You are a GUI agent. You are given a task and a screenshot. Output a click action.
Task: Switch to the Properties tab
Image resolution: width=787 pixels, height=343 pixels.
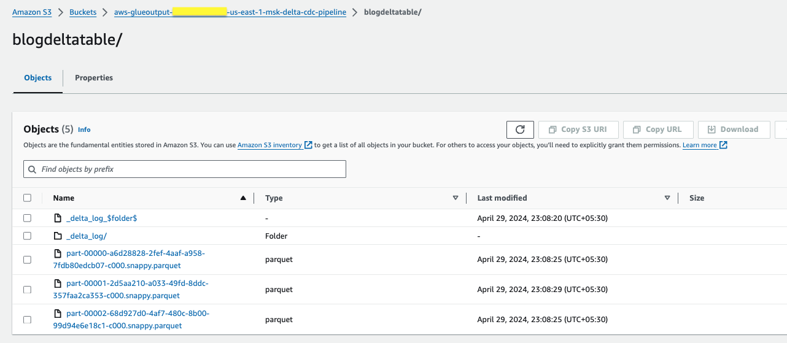[x=94, y=78]
